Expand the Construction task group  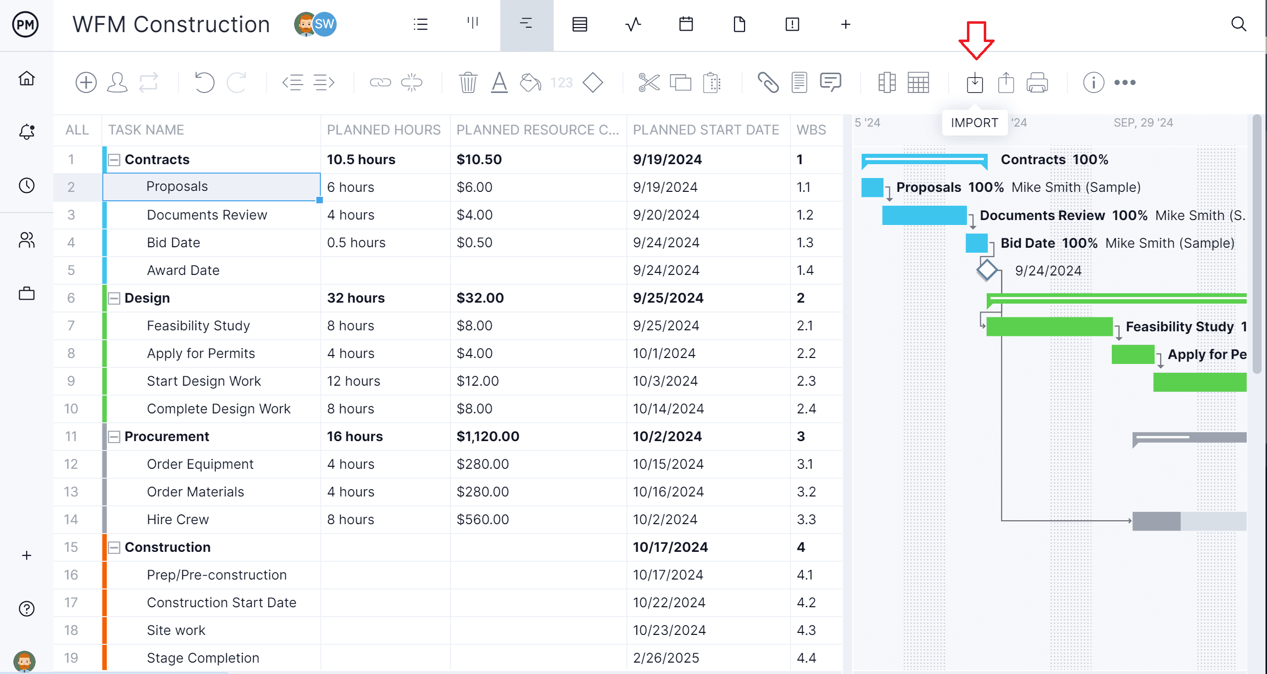(x=113, y=546)
